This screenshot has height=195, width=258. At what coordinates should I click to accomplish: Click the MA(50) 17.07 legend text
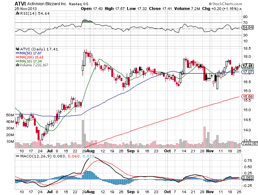click(x=31, y=53)
